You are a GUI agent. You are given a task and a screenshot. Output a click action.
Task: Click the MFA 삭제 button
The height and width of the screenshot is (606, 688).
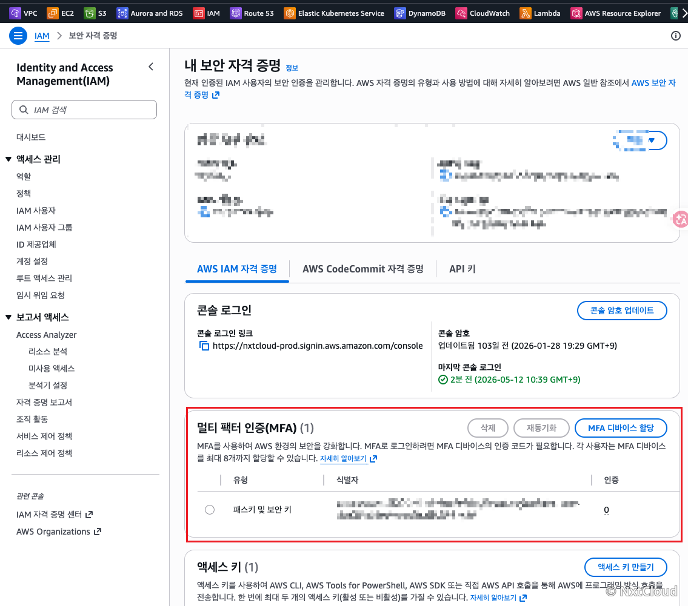pos(488,428)
